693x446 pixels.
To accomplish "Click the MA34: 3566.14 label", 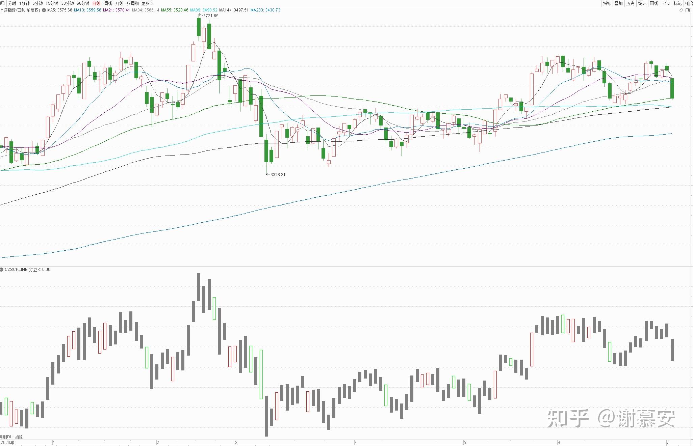I will click(x=146, y=10).
